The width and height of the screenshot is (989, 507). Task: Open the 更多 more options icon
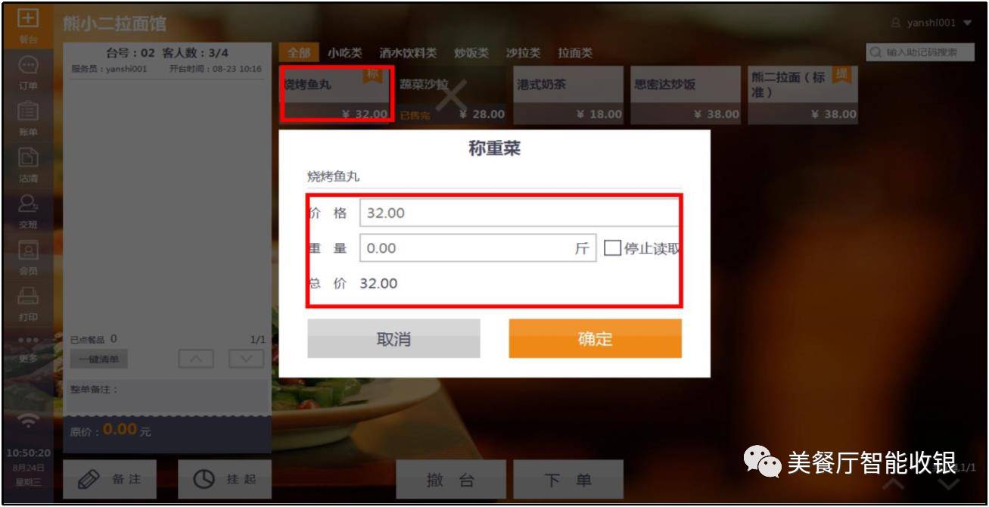[x=28, y=349]
